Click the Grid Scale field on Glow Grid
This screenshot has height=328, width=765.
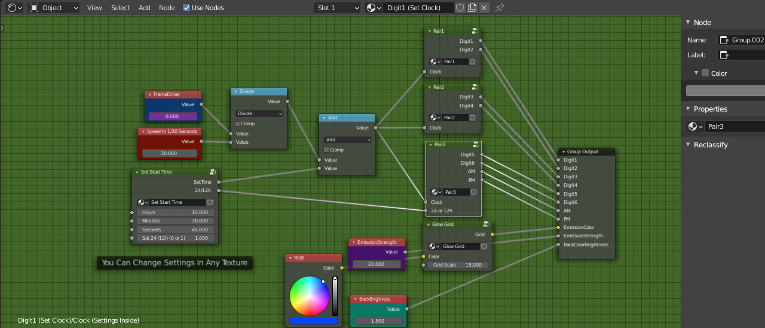tap(458, 265)
